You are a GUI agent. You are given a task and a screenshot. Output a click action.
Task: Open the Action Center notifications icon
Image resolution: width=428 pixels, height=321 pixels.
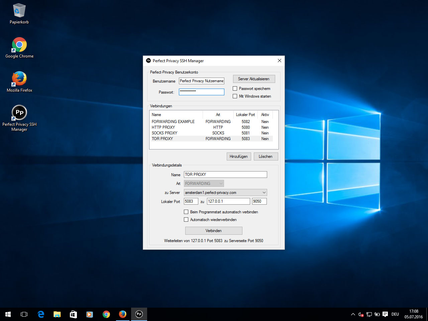click(385, 314)
